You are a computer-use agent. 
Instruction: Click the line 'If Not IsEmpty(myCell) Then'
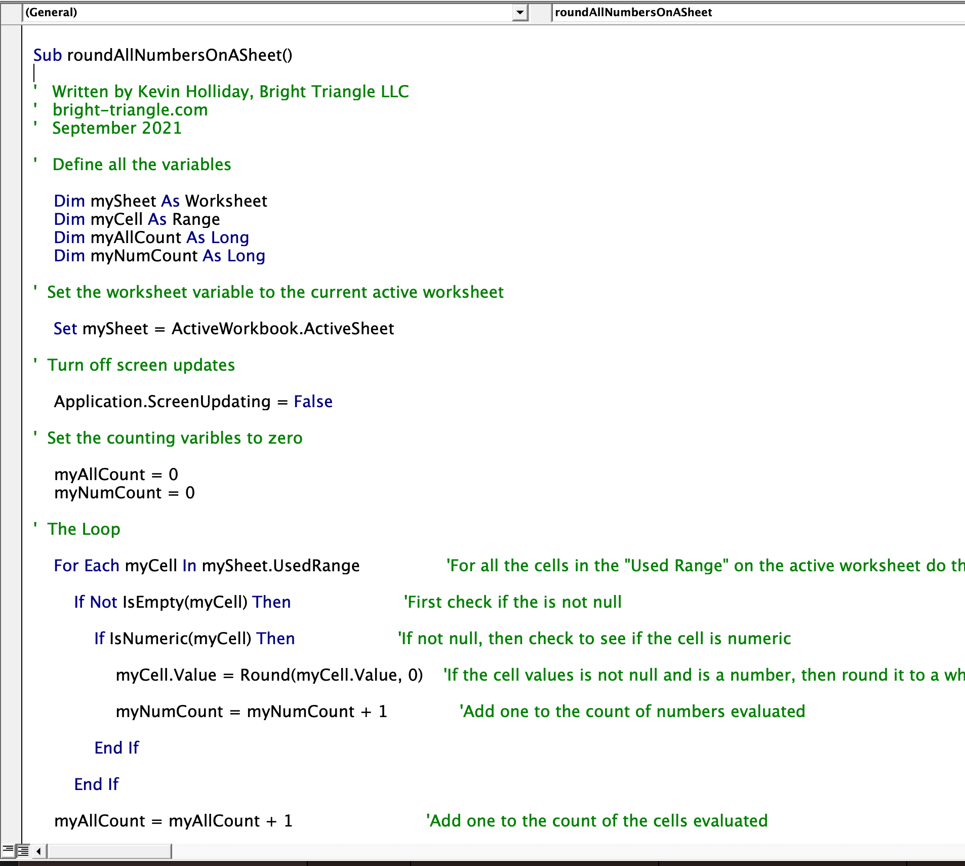182,602
